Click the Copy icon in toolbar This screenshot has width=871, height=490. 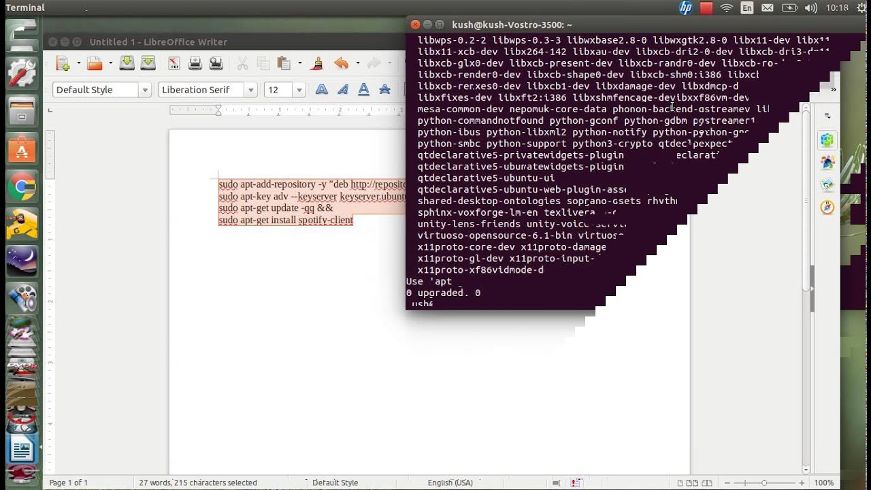coord(263,64)
